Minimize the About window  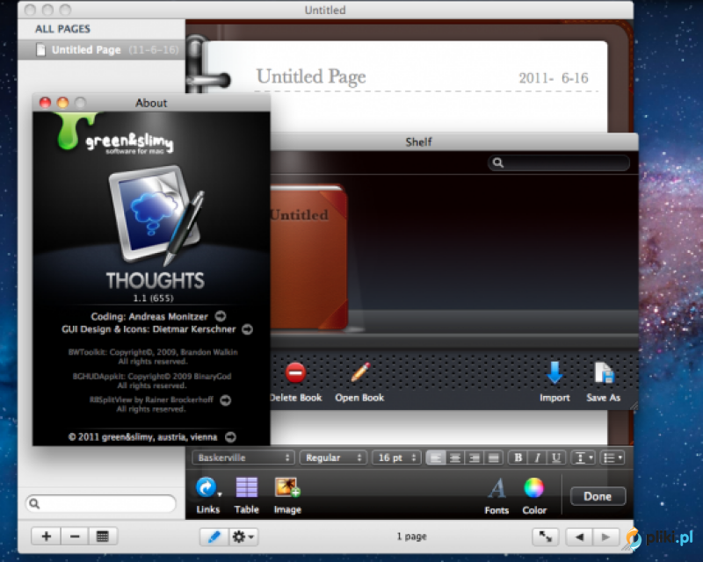pyautogui.click(x=62, y=103)
